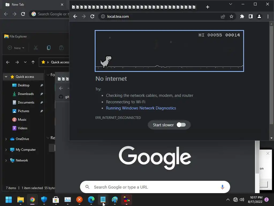Viewport: 274px width, 206px height.
Task: Open Chrome profile avatar icon
Action: 259,16
